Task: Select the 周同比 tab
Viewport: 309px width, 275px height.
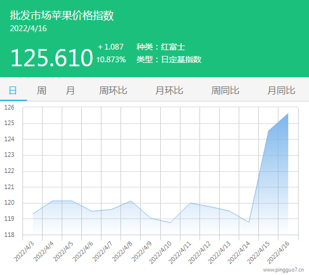Action: pos(225,91)
